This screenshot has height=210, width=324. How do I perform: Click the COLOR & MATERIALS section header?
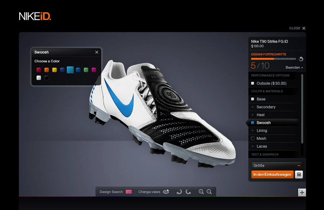click(x=267, y=91)
